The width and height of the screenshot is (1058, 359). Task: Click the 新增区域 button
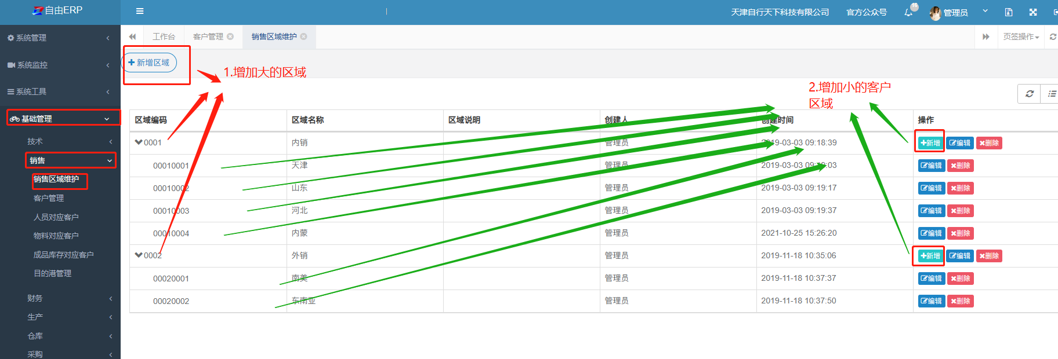(x=149, y=63)
